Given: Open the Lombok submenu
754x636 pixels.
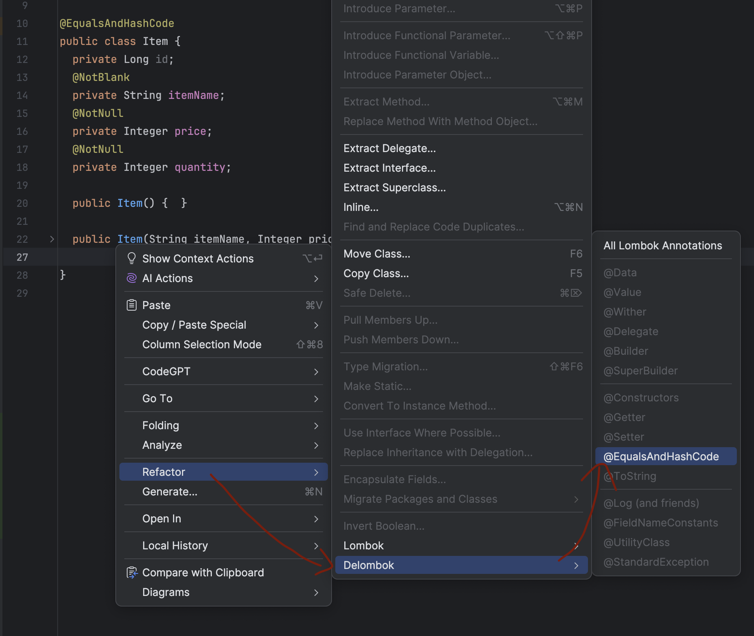Looking at the screenshot, I should pyautogui.click(x=461, y=546).
